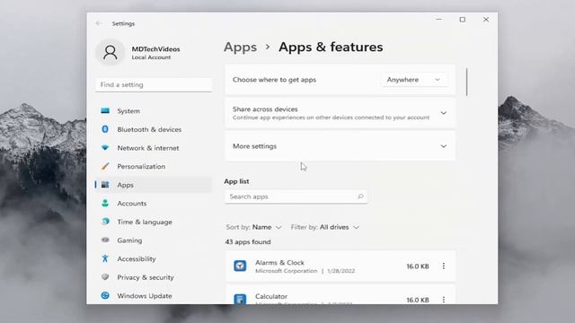Click the Network wifi icon in sidebar
Image resolution: width=575 pixels, height=323 pixels.
[x=105, y=147]
